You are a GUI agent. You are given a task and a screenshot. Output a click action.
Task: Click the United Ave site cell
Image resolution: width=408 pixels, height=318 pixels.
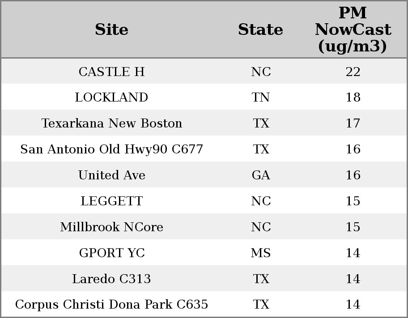[x=112, y=175]
